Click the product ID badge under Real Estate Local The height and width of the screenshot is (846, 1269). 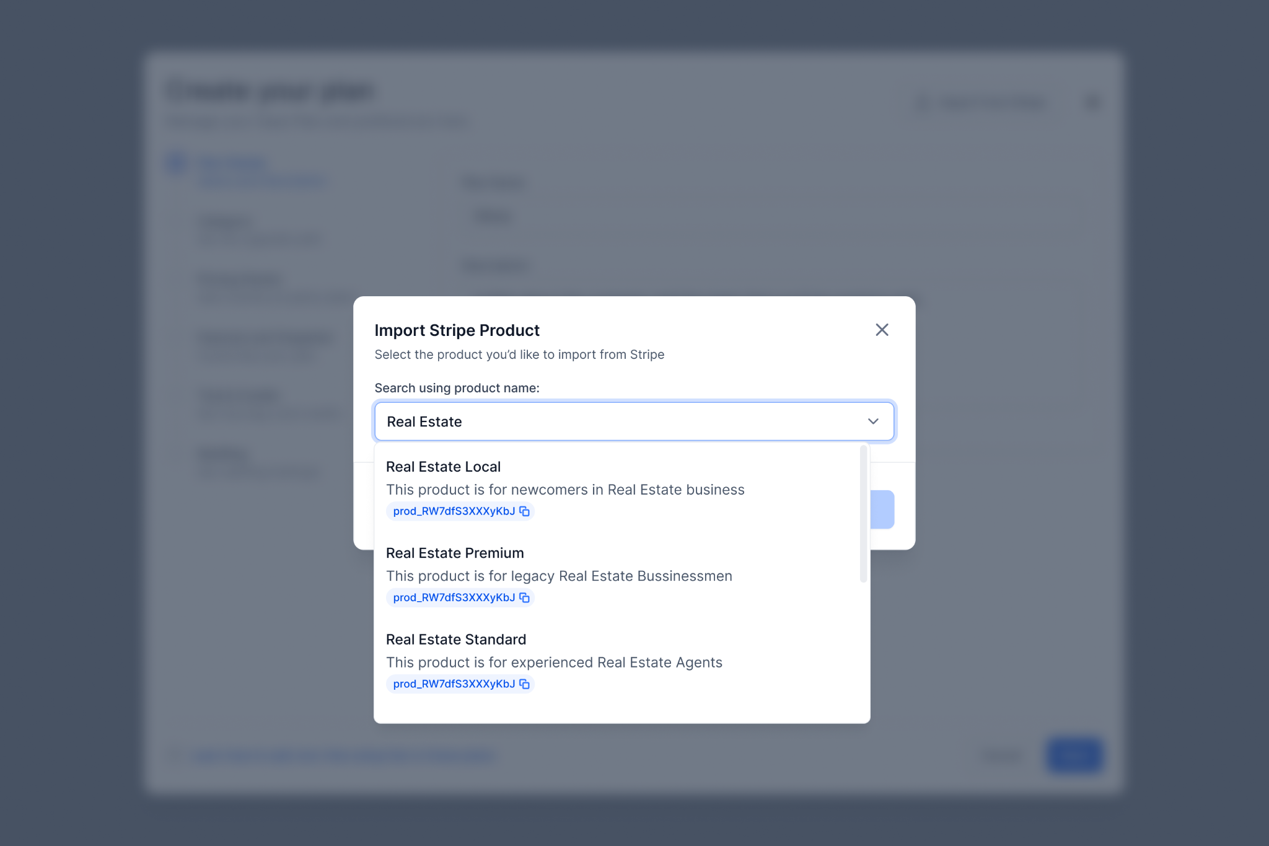tap(454, 511)
